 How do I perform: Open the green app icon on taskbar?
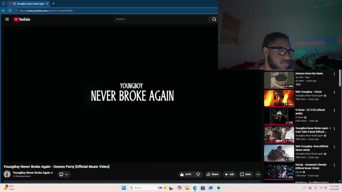pos(219,188)
